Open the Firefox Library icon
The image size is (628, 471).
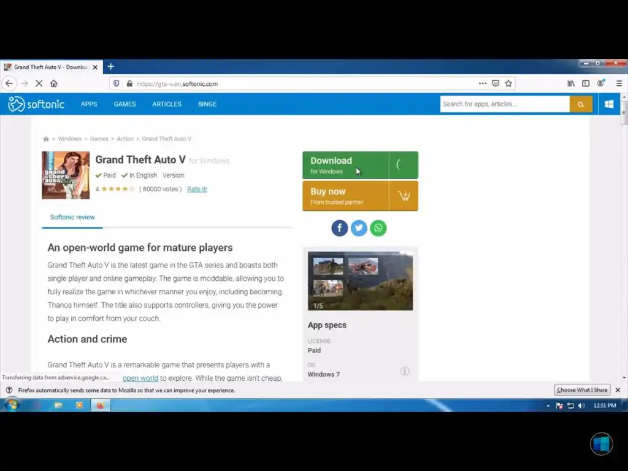571,83
